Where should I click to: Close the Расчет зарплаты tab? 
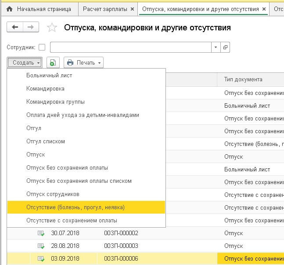133,9
